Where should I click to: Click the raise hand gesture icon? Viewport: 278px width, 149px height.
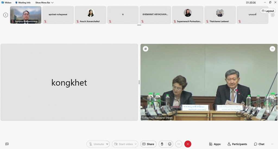162,144
